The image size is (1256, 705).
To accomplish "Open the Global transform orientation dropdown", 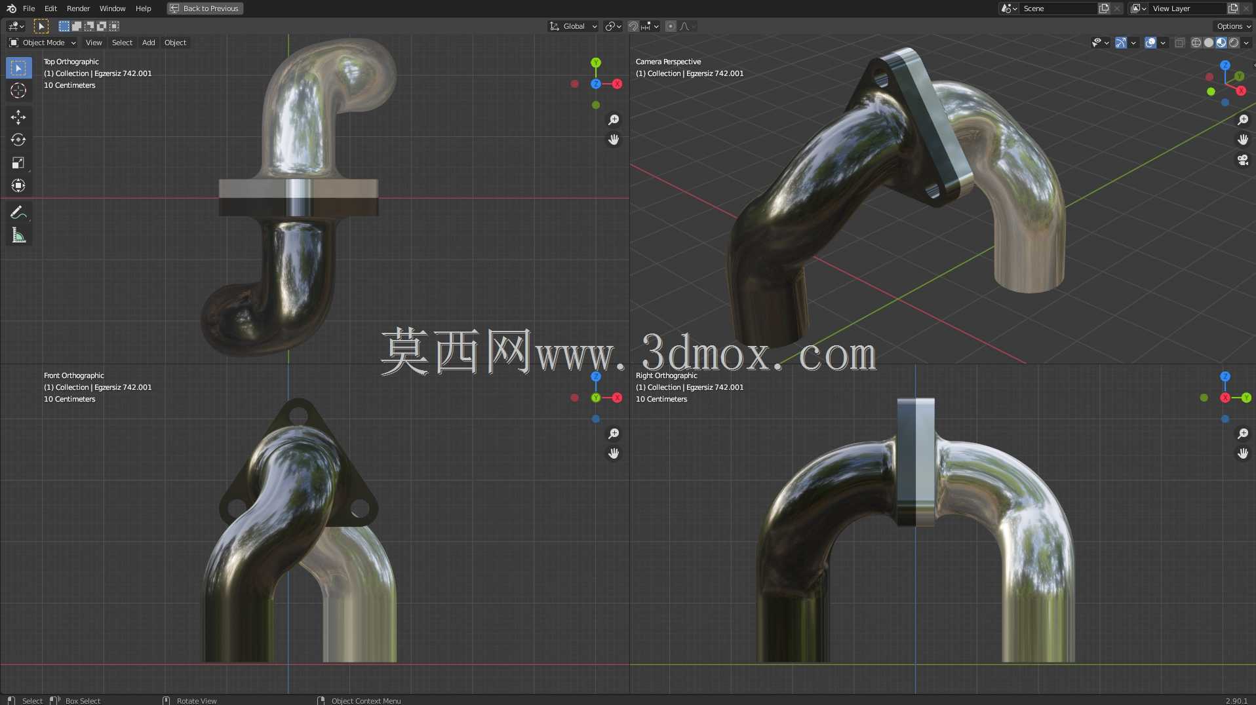I will (x=574, y=26).
